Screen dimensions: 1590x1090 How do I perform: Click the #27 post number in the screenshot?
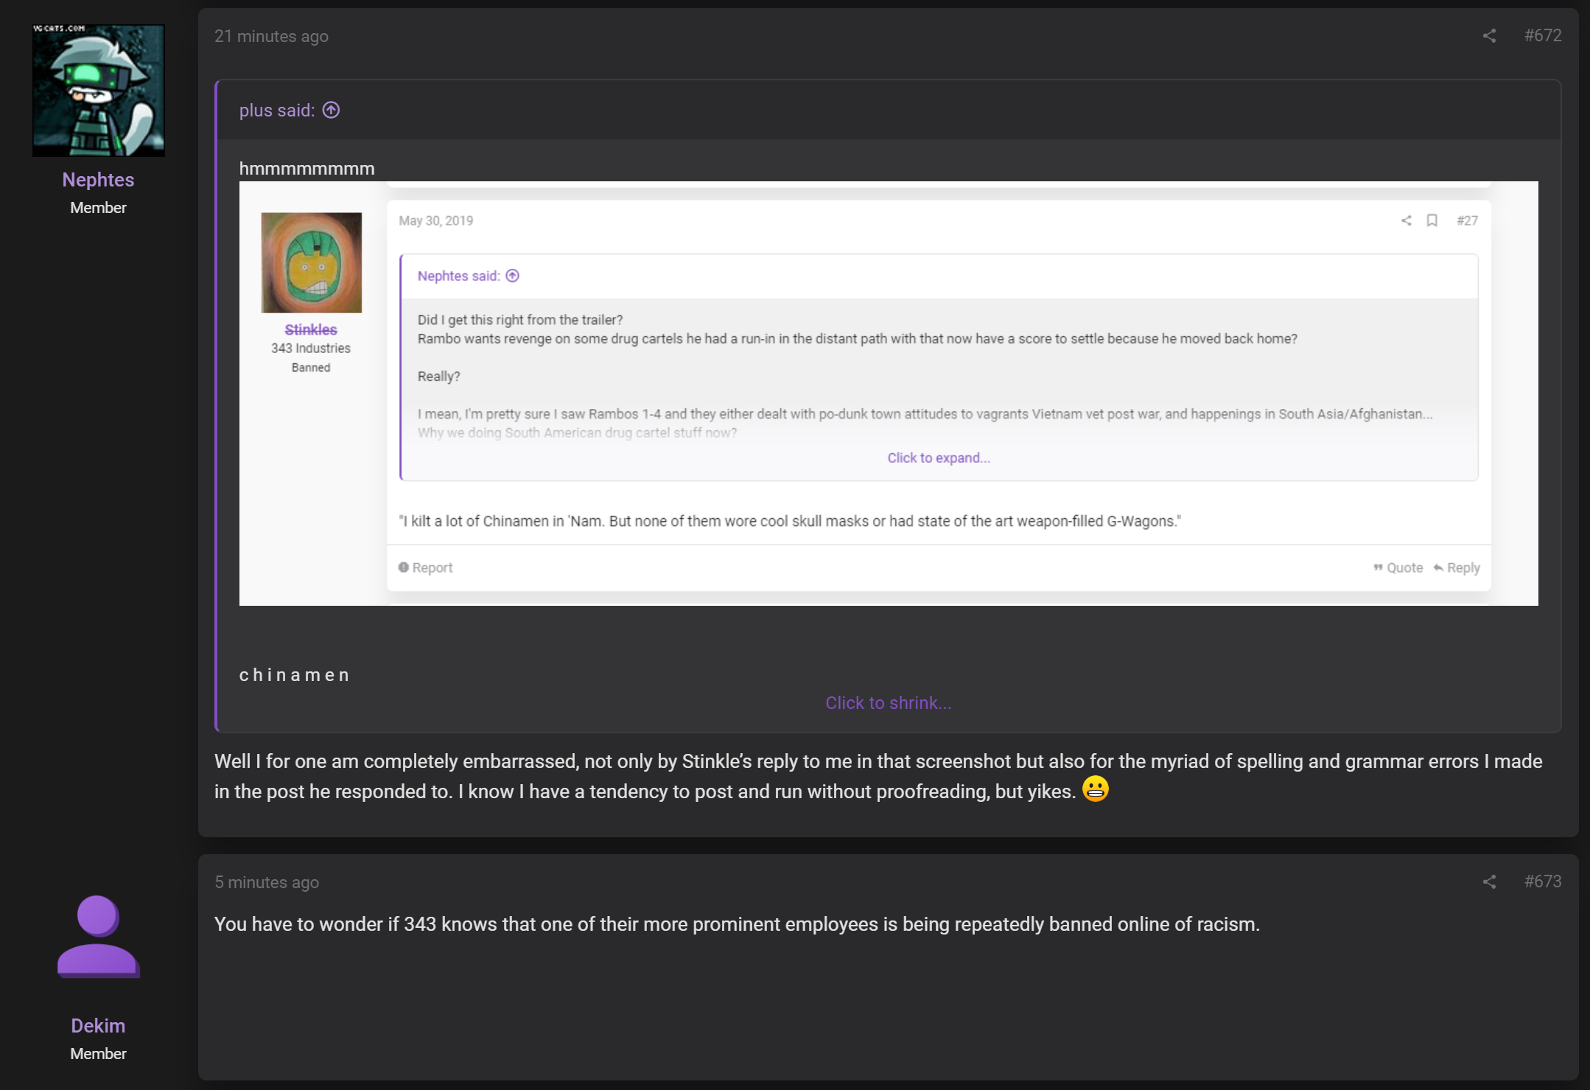(1468, 220)
